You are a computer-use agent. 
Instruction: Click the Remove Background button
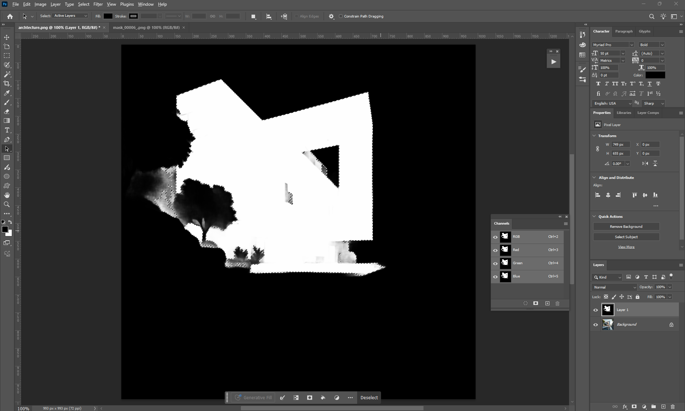click(626, 226)
